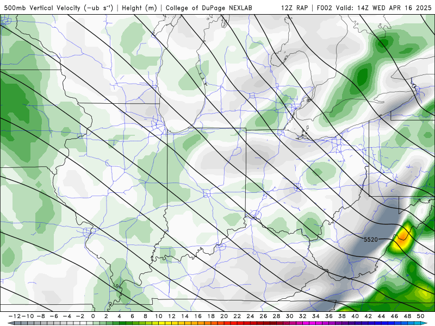Click the '38' color scale label
Image resolution: width=435 pixels, height=326 pixels.
tap(342, 316)
